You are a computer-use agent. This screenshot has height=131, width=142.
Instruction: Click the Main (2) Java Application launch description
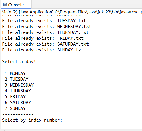coord(27,12)
